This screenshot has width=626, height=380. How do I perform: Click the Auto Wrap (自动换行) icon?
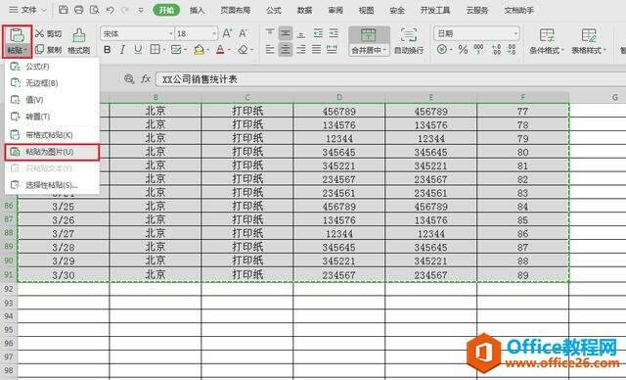[x=409, y=35]
